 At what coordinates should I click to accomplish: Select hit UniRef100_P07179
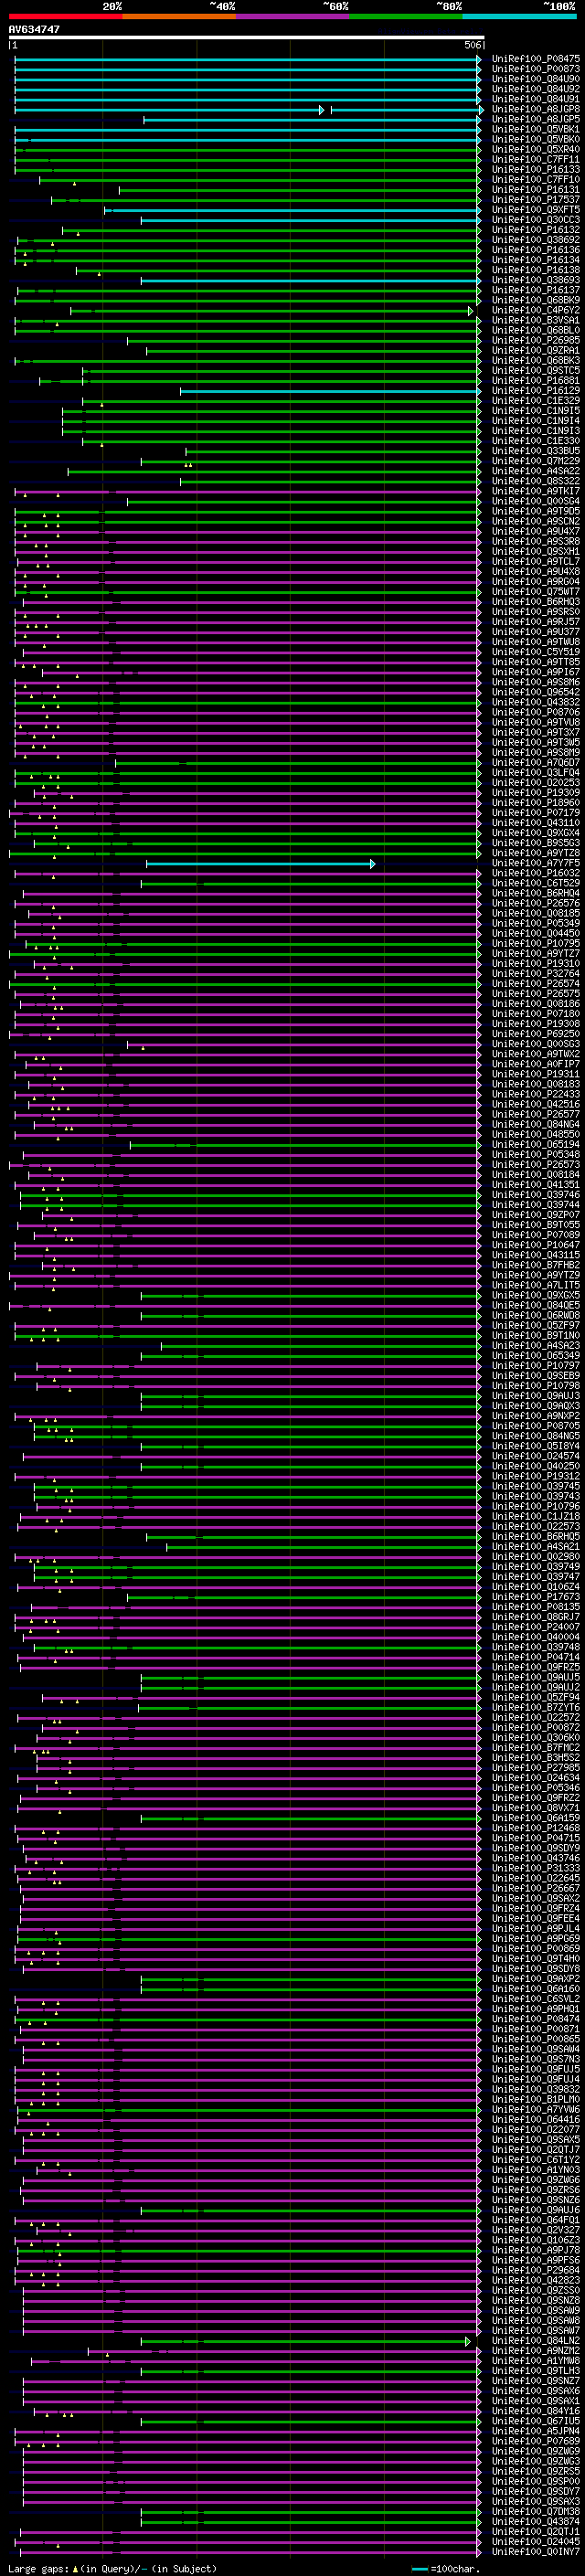[x=536, y=813]
